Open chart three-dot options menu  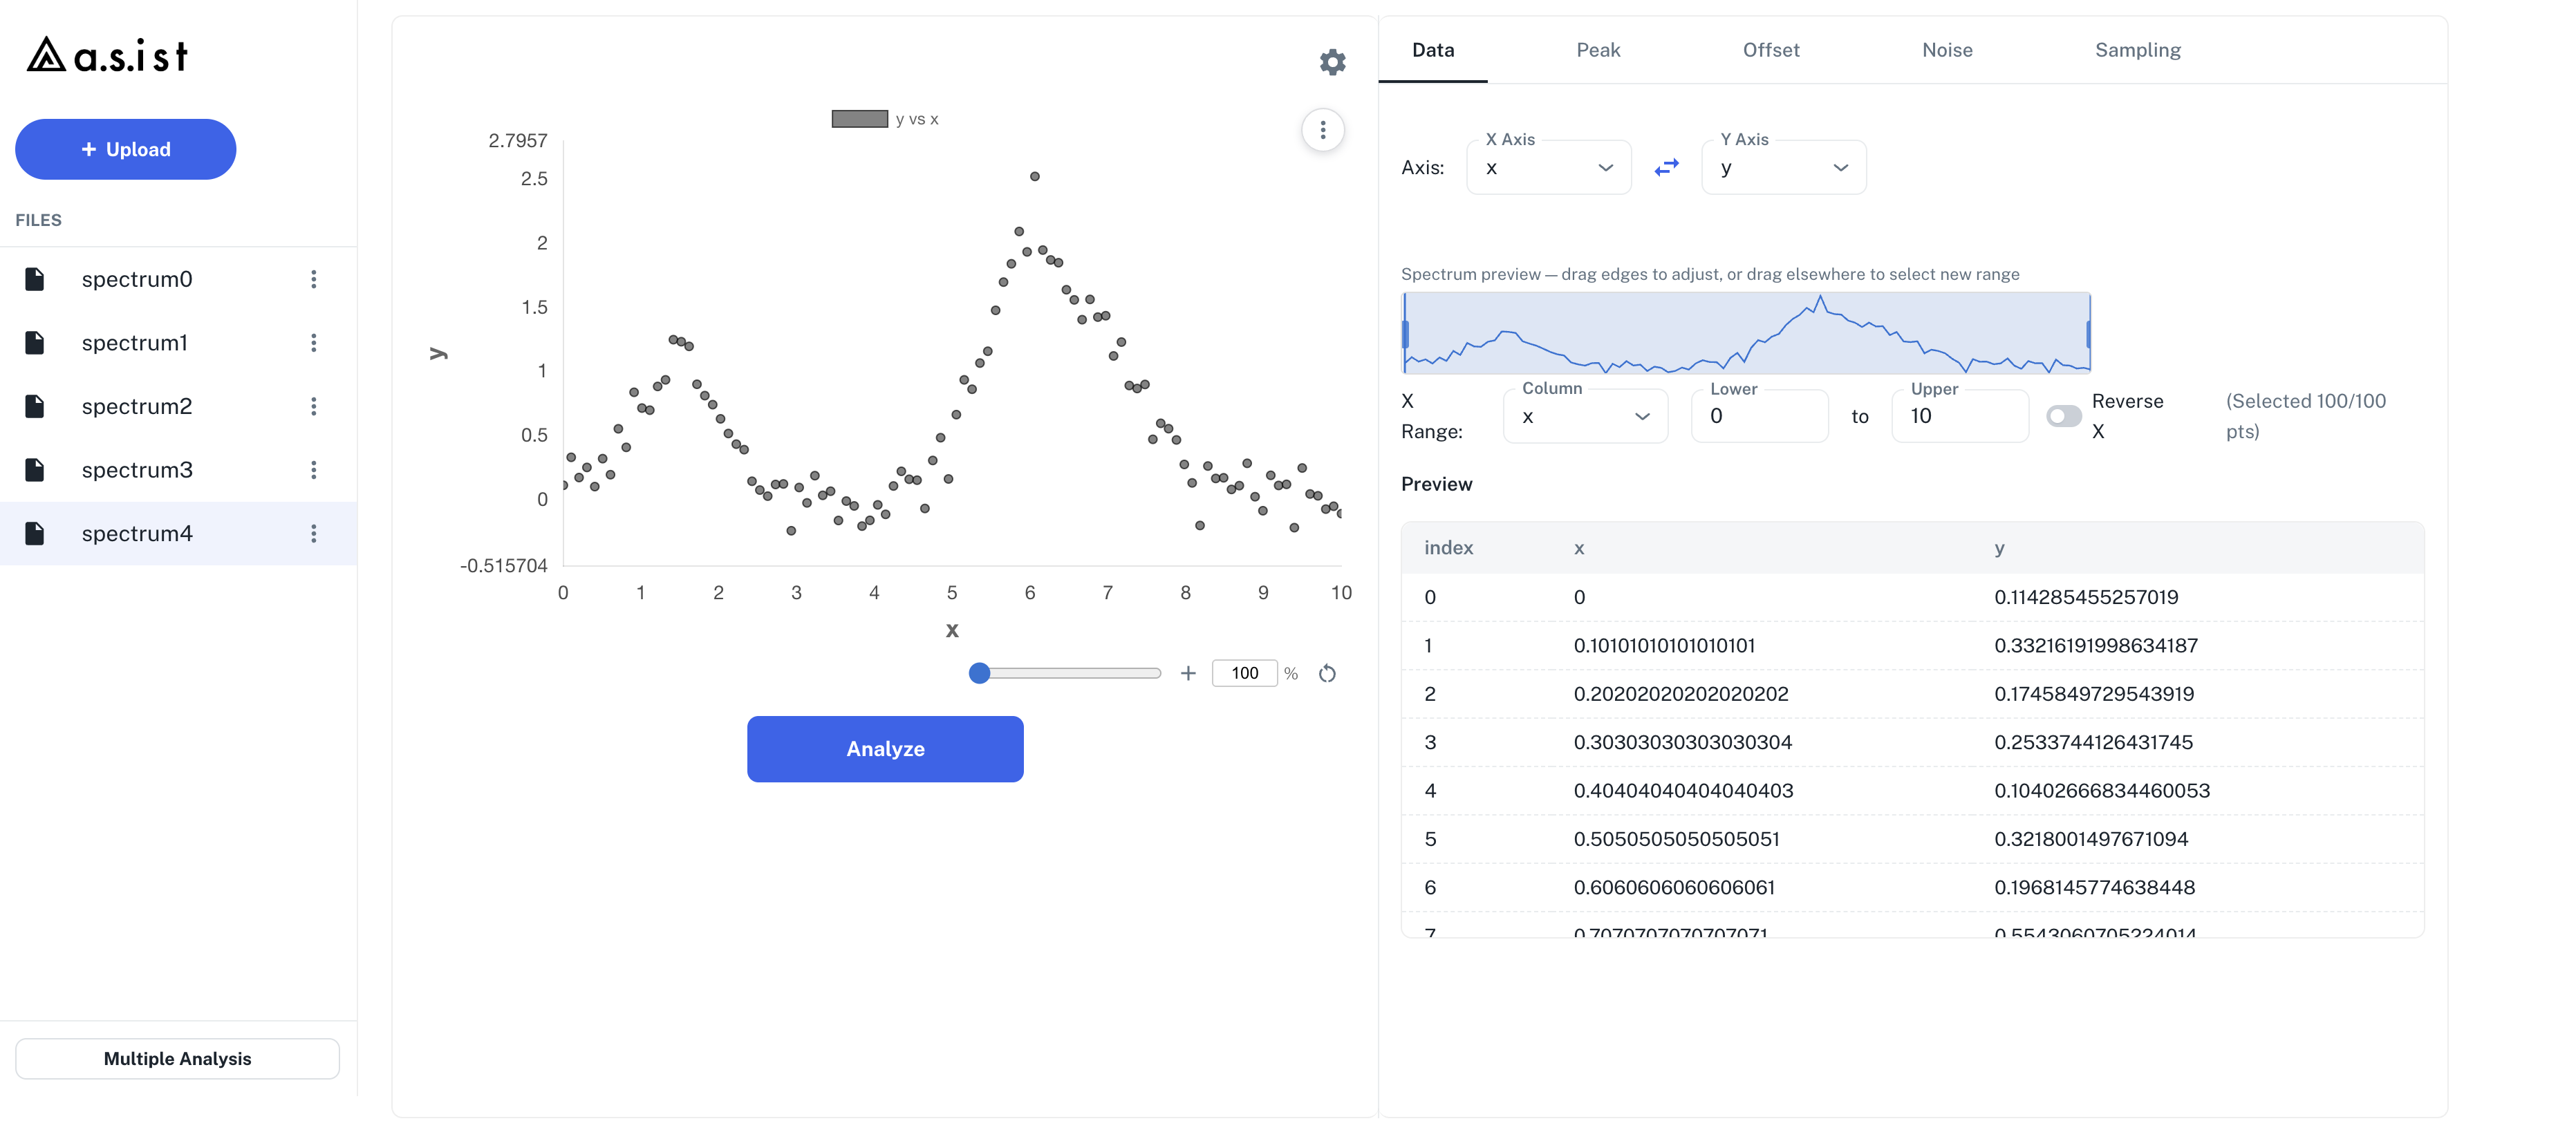(1322, 130)
